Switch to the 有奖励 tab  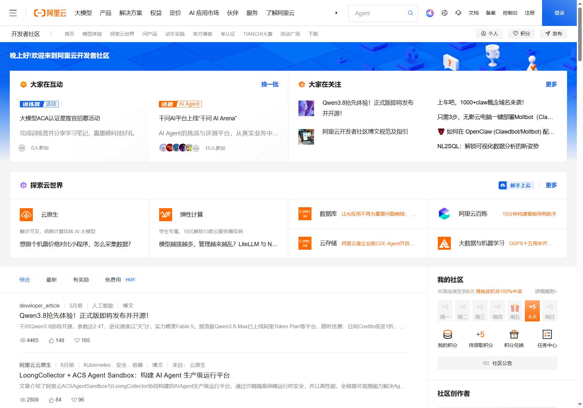pyautogui.click(x=81, y=280)
